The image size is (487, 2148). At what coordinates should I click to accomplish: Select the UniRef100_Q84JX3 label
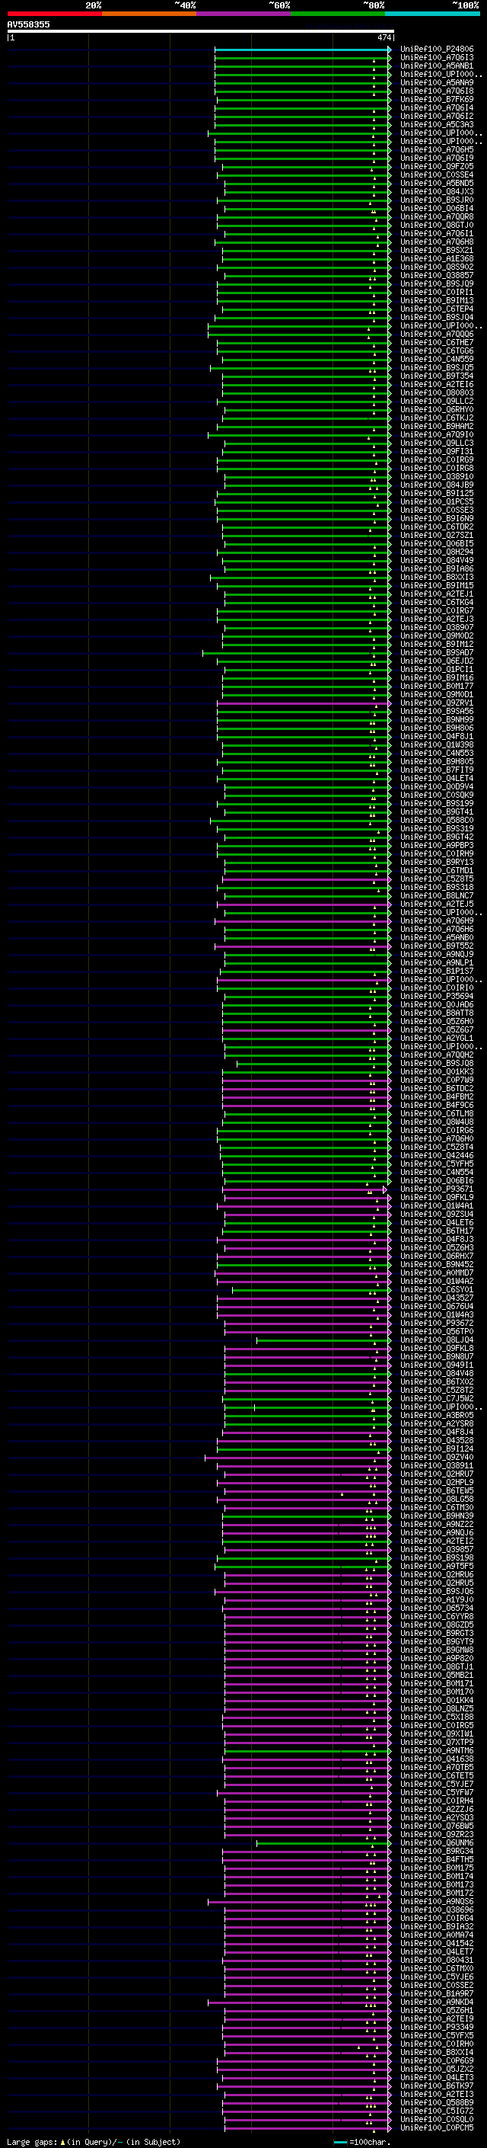point(437,192)
